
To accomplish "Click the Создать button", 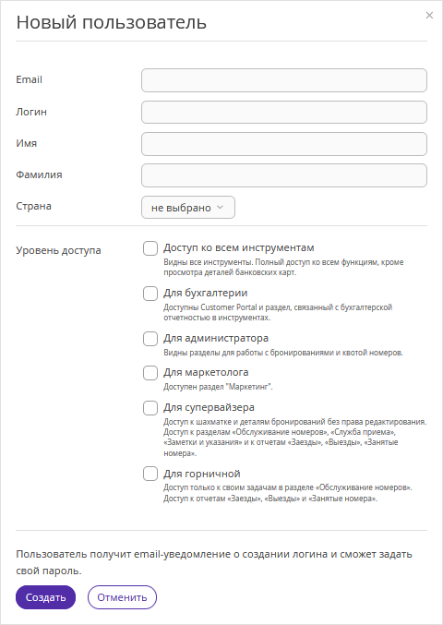I will click(x=46, y=597).
